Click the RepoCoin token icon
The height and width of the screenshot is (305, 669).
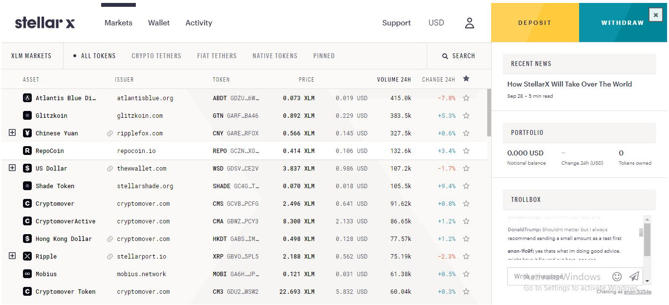tap(27, 151)
